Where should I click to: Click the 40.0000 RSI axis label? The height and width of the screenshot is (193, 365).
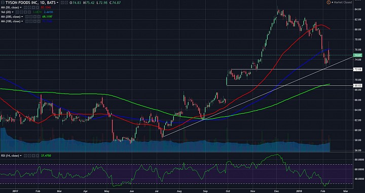[359, 179]
